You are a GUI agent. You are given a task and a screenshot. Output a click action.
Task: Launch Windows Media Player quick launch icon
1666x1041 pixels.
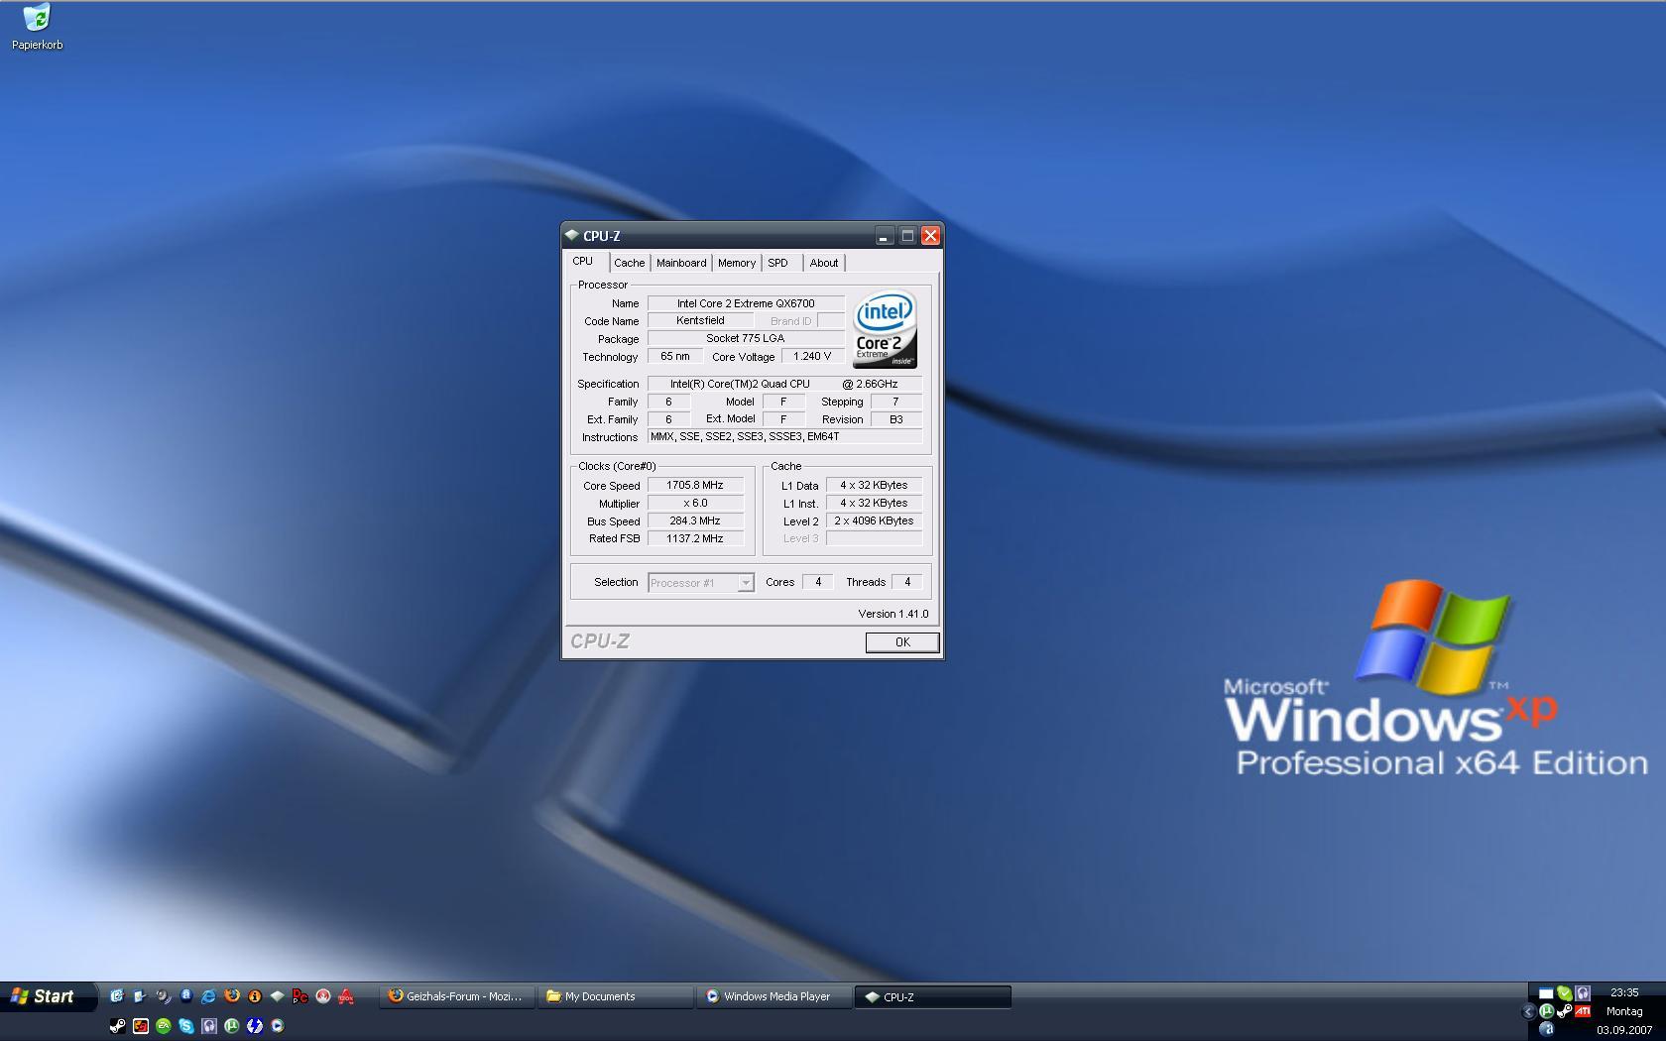click(x=278, y=1026)
